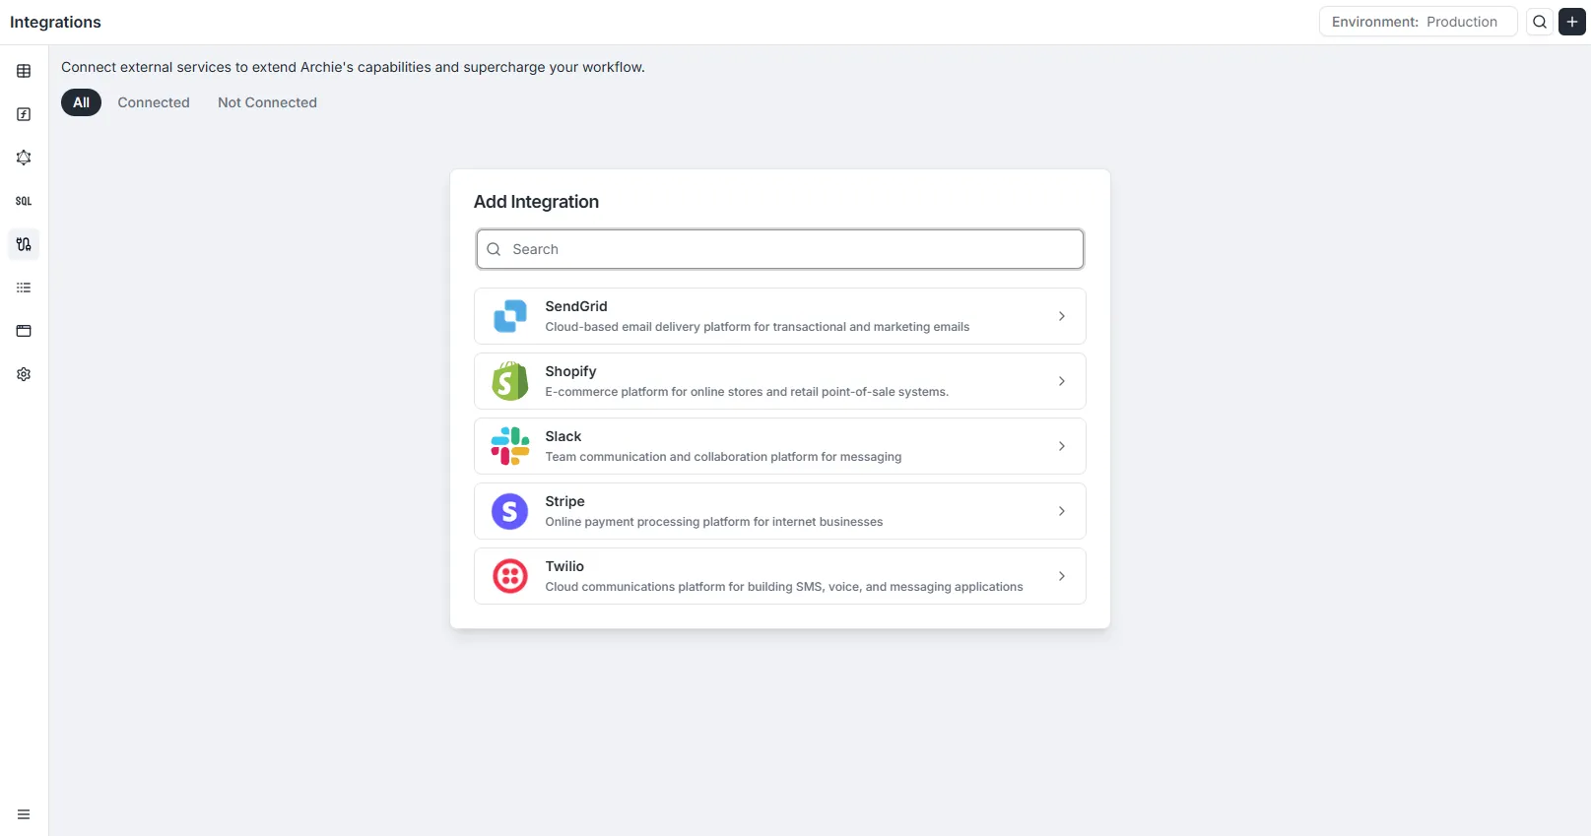This screenshot has height=836, width=1591.
Task: Open the GraphQL panel from the sidebar
Action: point(23,158)
